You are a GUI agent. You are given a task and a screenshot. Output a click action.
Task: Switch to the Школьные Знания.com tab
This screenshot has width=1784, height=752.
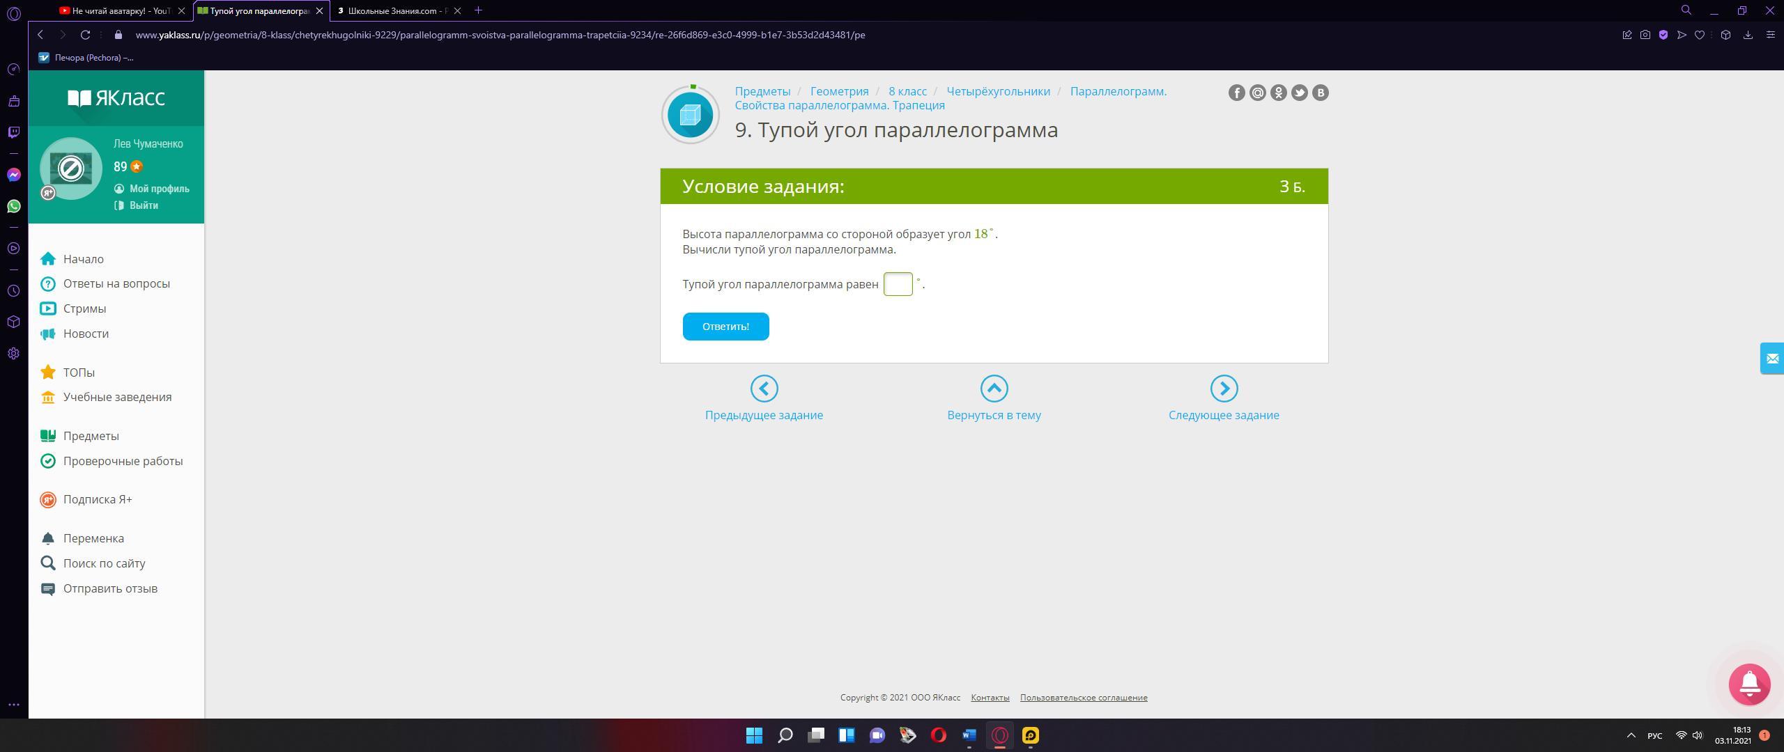[395, 10]
